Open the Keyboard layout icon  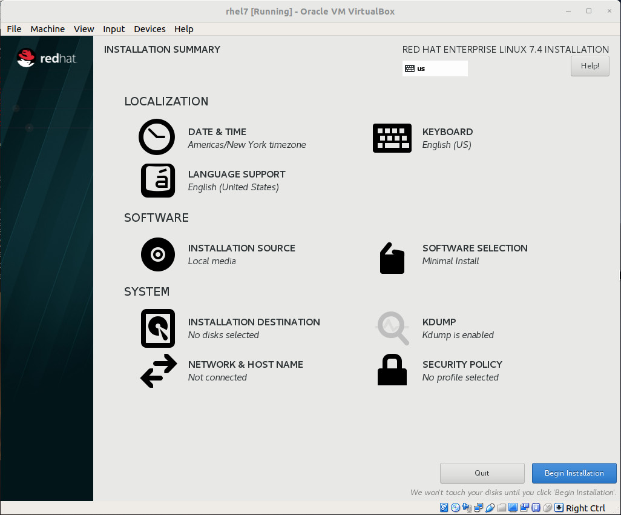[392, 138]
